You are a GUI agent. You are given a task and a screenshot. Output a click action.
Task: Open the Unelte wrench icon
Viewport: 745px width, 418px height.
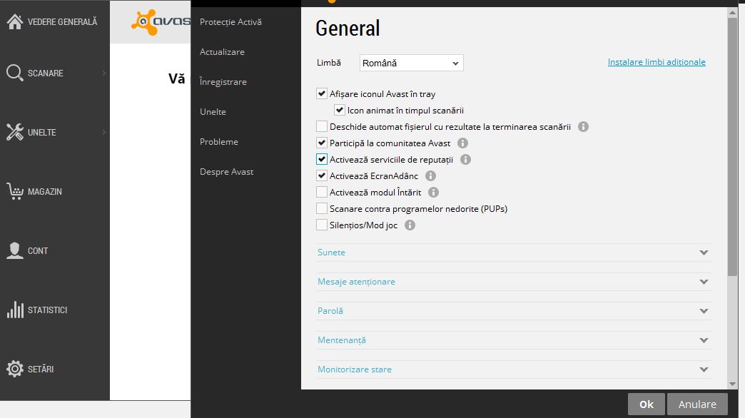tap(15, 132)
